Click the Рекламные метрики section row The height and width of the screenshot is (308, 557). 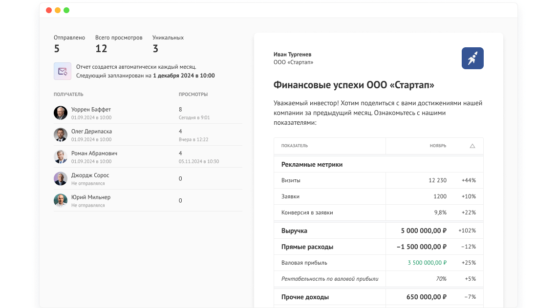379,164
